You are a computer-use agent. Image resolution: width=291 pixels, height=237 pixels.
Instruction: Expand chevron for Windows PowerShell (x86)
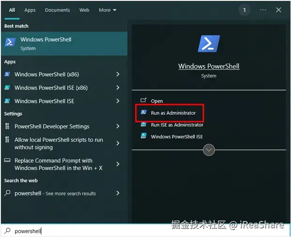click(x=118, y=74)
